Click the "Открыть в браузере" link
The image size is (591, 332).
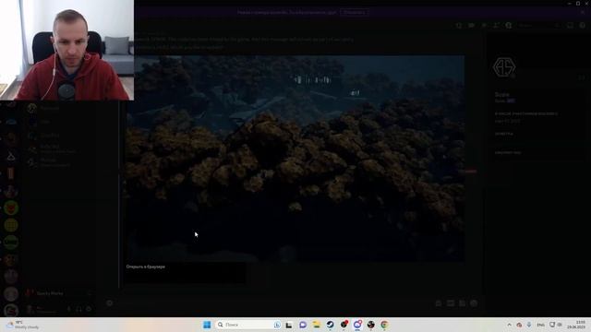point(146,267)
